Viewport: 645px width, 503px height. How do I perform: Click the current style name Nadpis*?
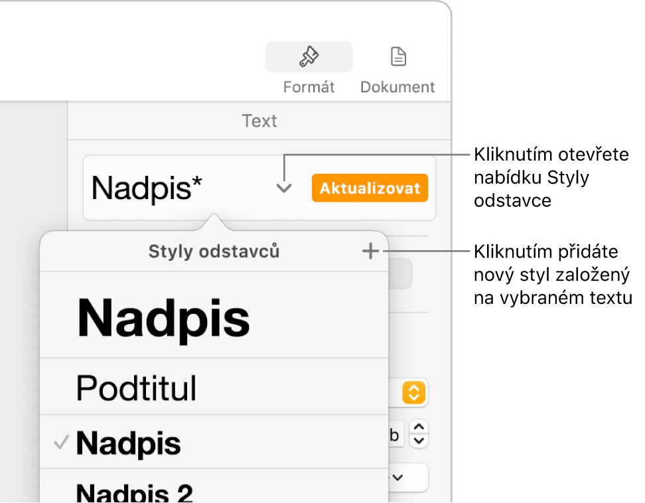[147, 188]
